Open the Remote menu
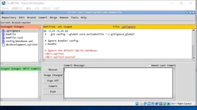 tap(64, 18)
